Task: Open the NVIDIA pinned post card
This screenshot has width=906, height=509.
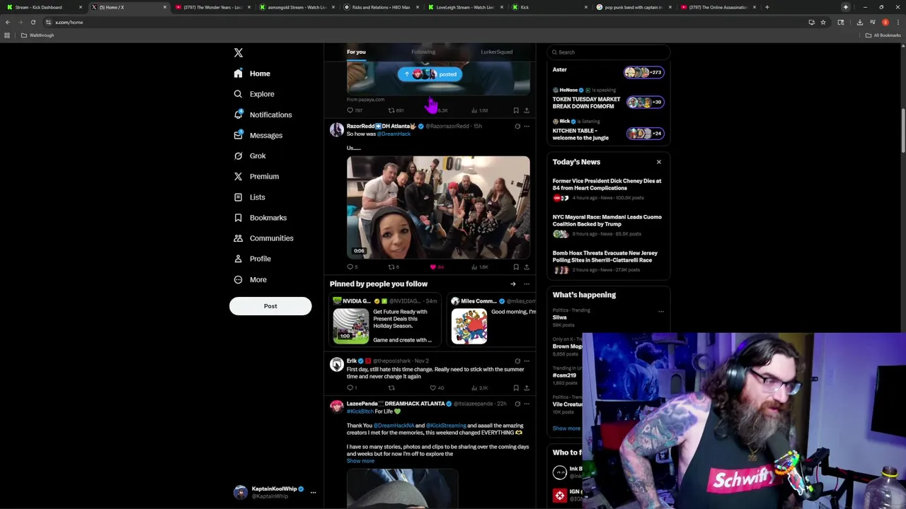Action: 386,321
